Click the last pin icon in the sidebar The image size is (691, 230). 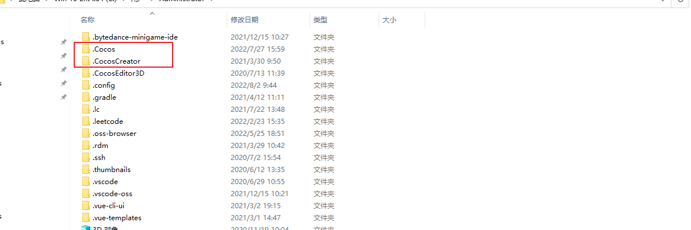coord(63,97)
